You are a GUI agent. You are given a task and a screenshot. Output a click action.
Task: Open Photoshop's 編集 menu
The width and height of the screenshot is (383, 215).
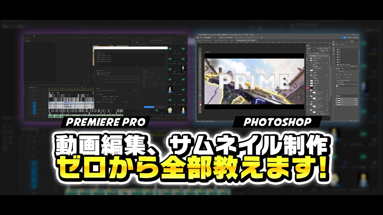click(205, 35)
